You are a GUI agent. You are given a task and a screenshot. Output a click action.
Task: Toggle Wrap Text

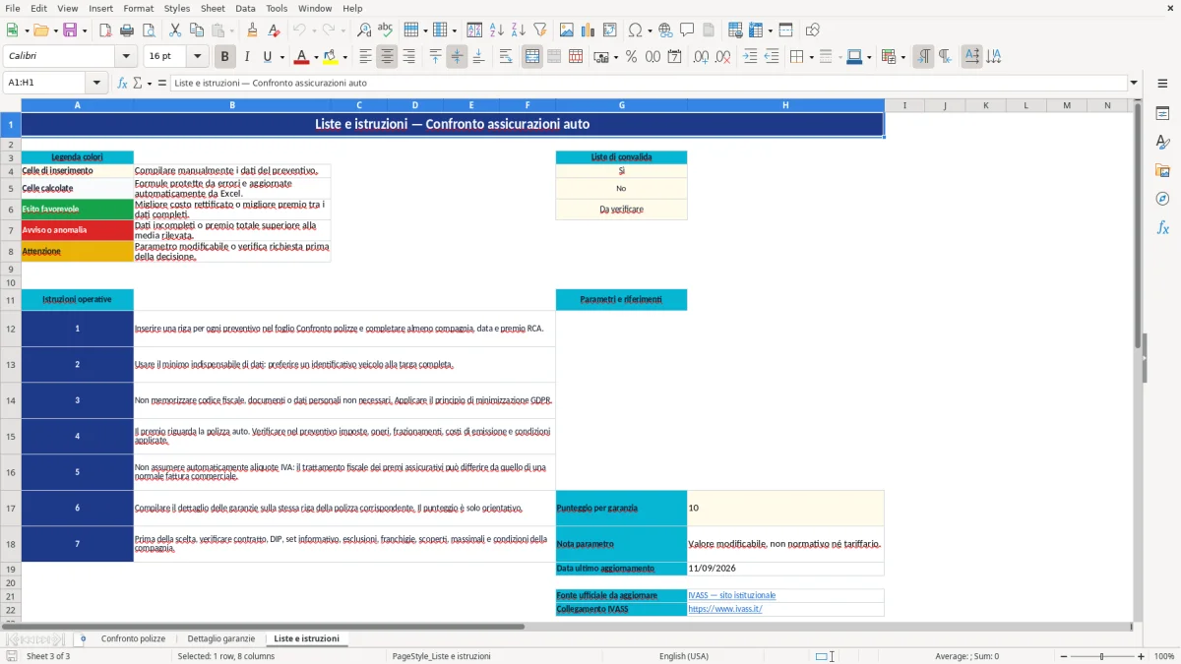(x=506, y=57)
